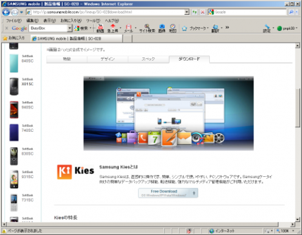Click the orange Kies logo icon
This screenshot has width=302, height=235.
coord(65,172)
